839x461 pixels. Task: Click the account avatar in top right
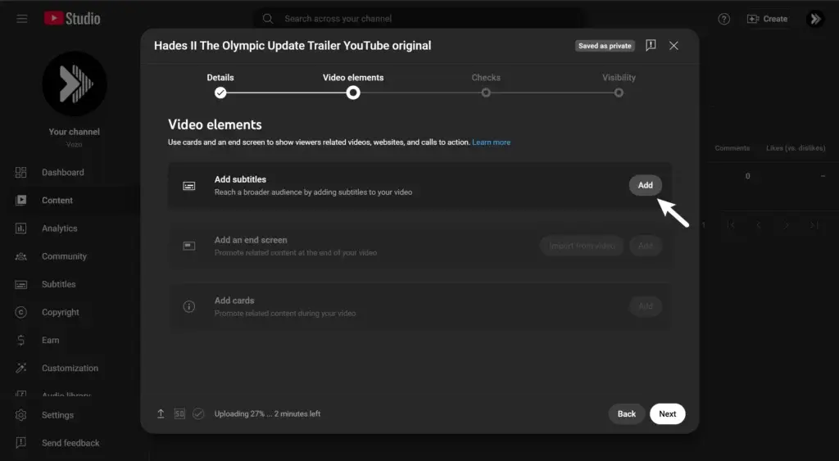coord(814,19)
